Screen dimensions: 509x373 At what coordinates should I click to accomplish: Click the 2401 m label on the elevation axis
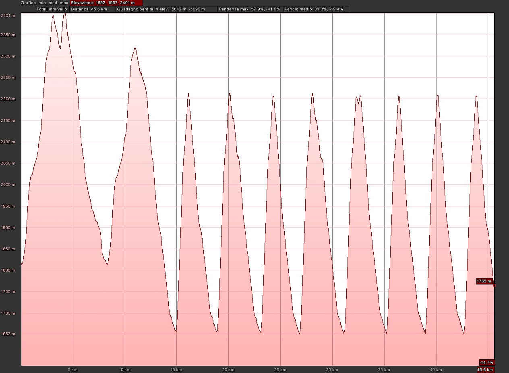(x=8, y=15)
